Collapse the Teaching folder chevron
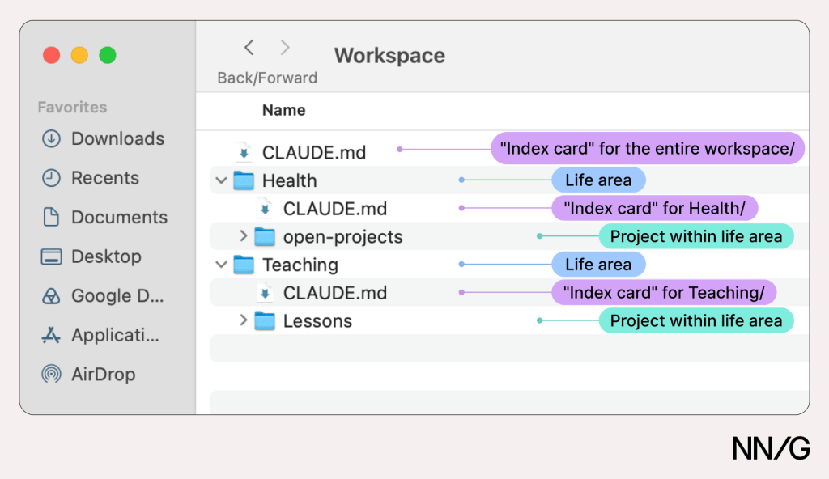The height and width of the screenshot is (479, 829). point(222,265)
